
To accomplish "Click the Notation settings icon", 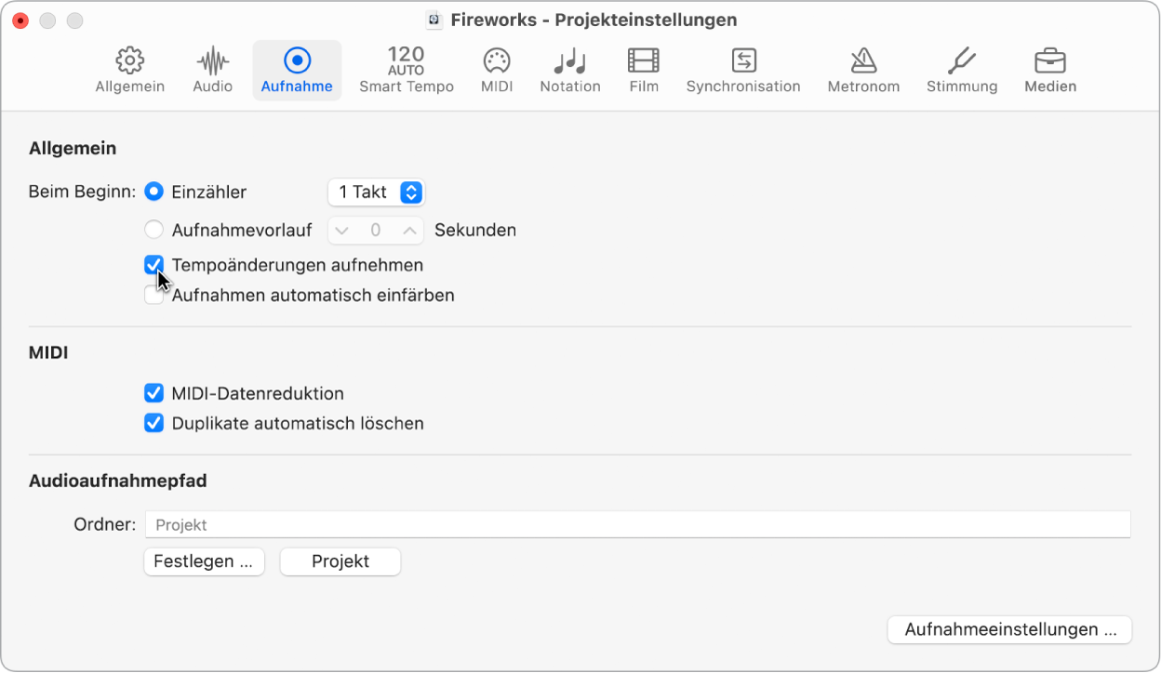I will click(x=569, y=70).
